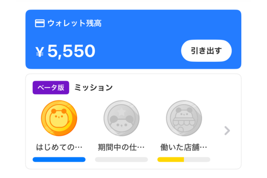This screenshot has width=267, height=178.
Task: Open the 期間中の仕… mission label
Action: pyautogui.click(x=121, y=147)
